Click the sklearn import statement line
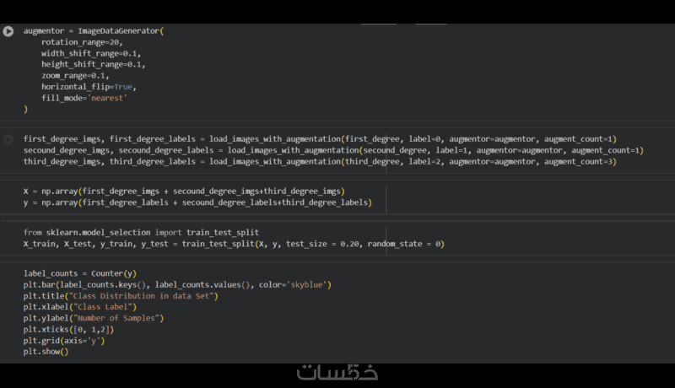 (141, 232)
